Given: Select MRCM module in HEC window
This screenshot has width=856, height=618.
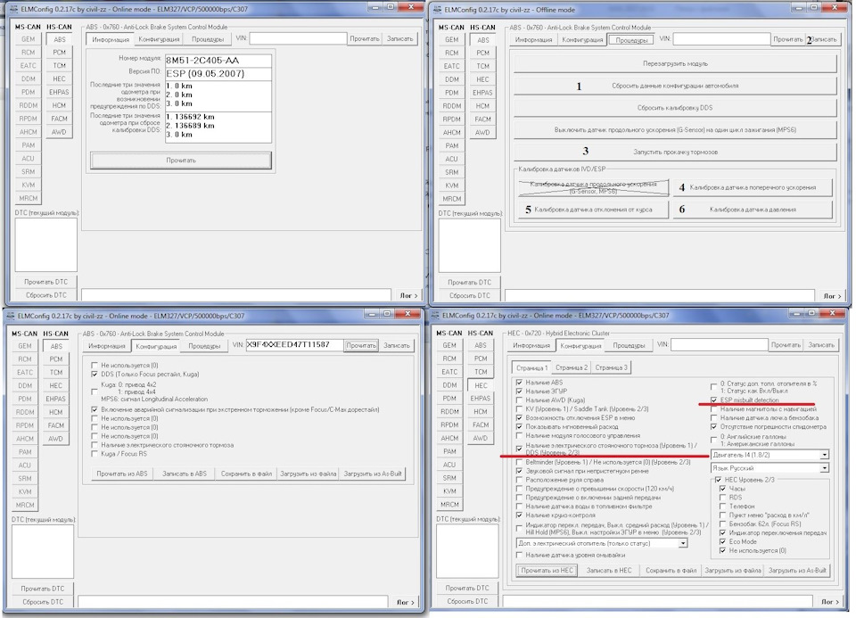Looking at the screenshot, I should pyautogui.click(x=449, y=505).
